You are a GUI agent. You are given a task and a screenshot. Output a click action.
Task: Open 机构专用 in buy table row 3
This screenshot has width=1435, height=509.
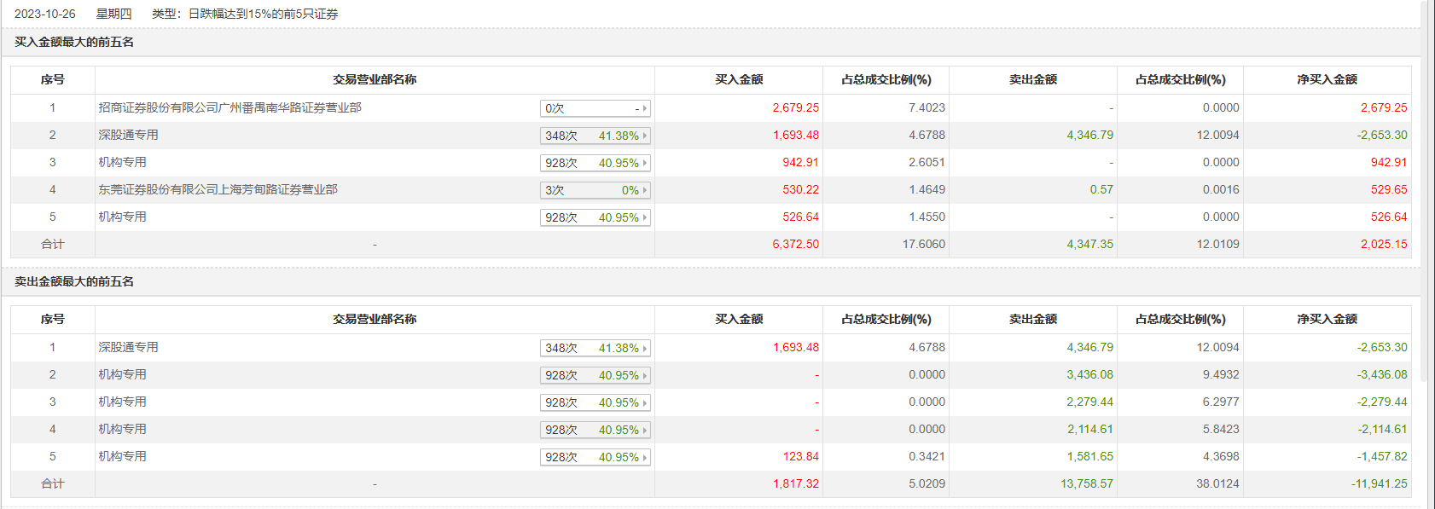(x=122, y=162)
